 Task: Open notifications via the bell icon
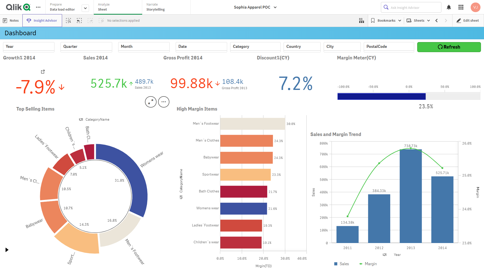click(448, 7)
